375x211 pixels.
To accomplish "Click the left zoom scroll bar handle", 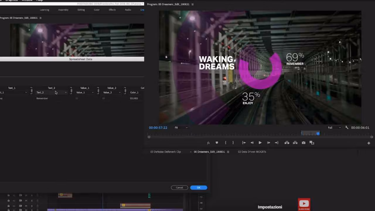I will click(149, 137).
